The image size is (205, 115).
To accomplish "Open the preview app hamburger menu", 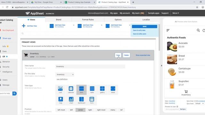I will coord(168,30).
